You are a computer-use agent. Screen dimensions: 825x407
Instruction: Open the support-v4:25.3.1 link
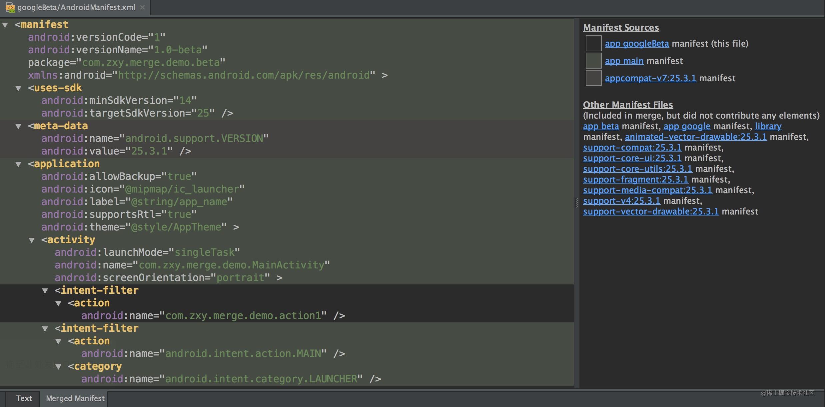coord(621,201)
